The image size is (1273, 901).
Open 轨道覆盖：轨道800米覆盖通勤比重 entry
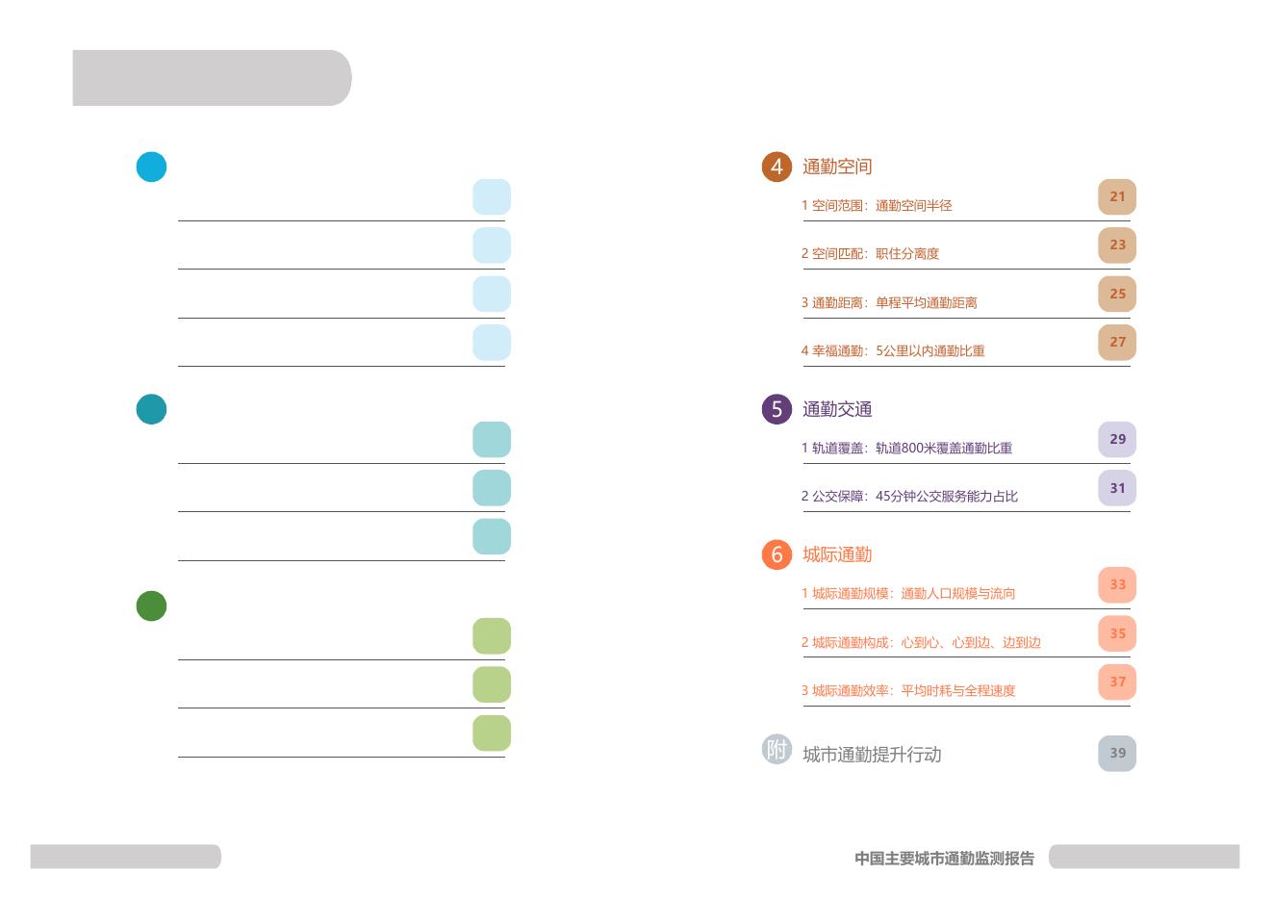906,449
